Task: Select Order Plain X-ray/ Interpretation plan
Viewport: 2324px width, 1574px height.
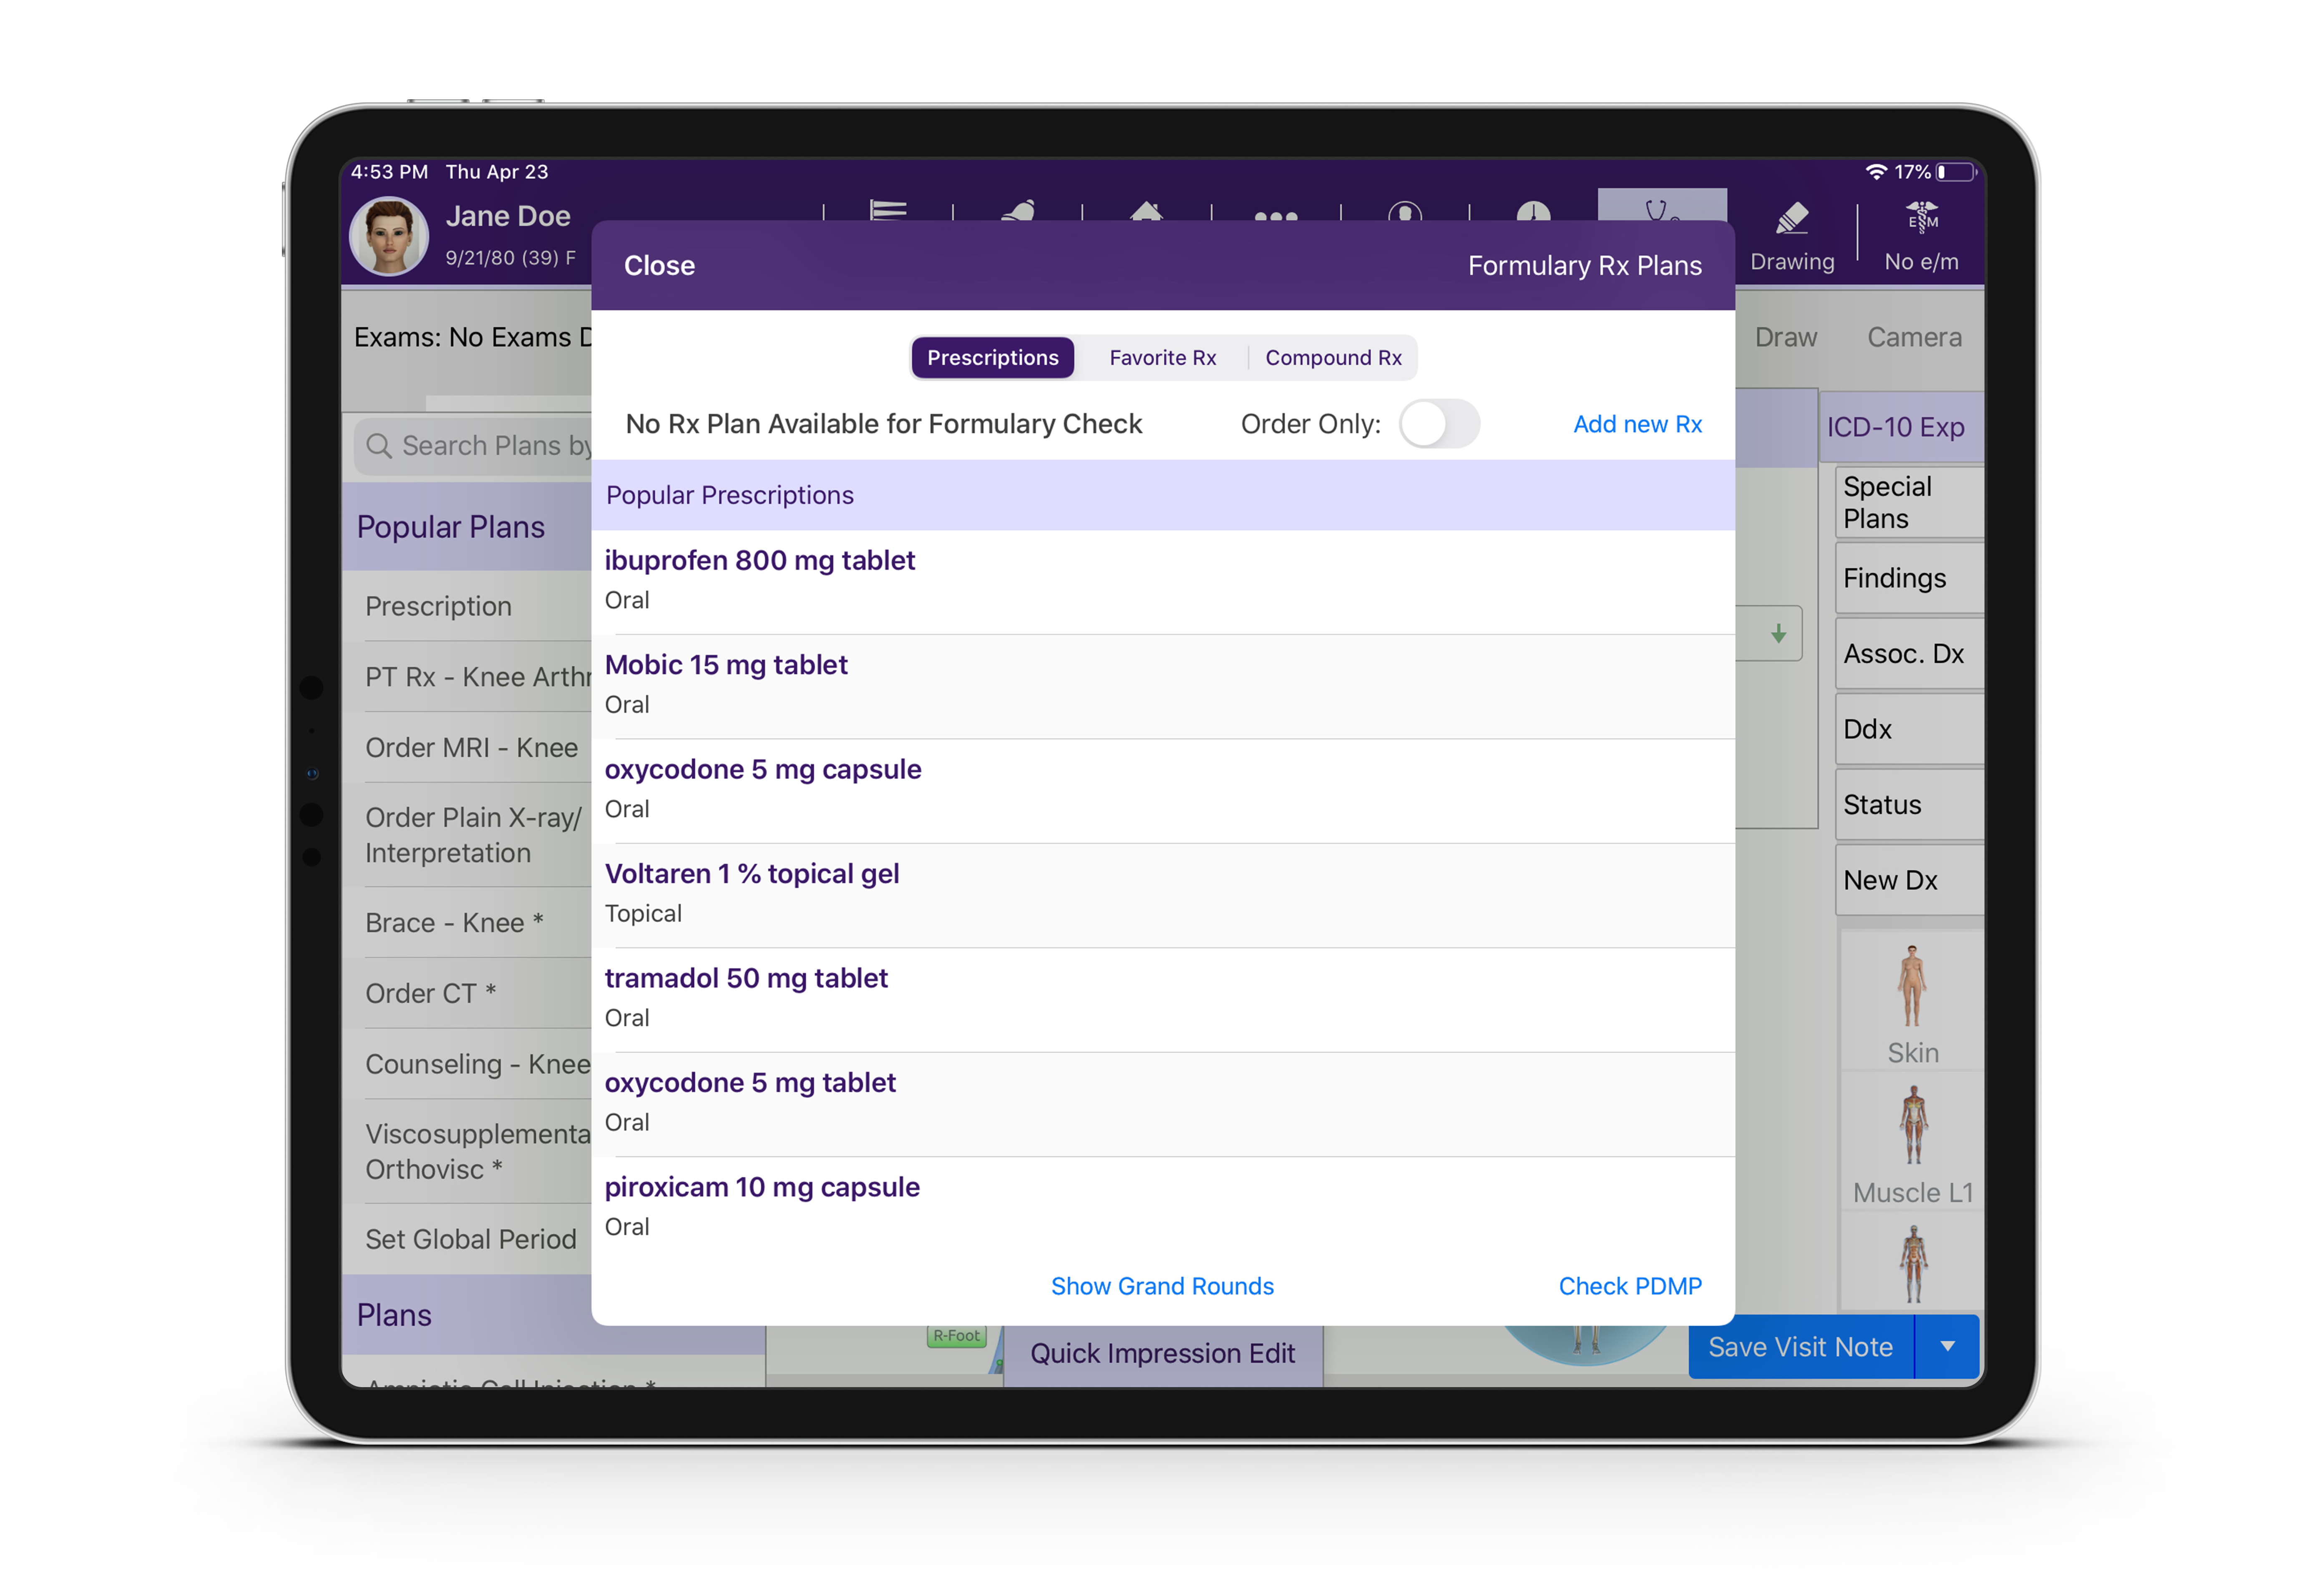Action: click(x=467, y=835)
